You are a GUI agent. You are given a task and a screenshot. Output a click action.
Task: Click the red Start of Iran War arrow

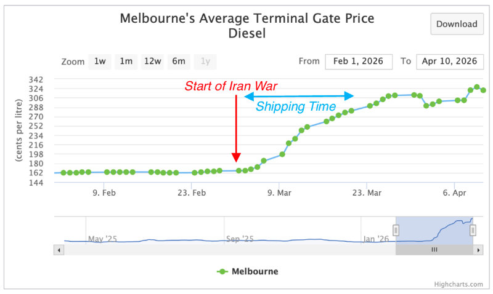tap(236, 129)
